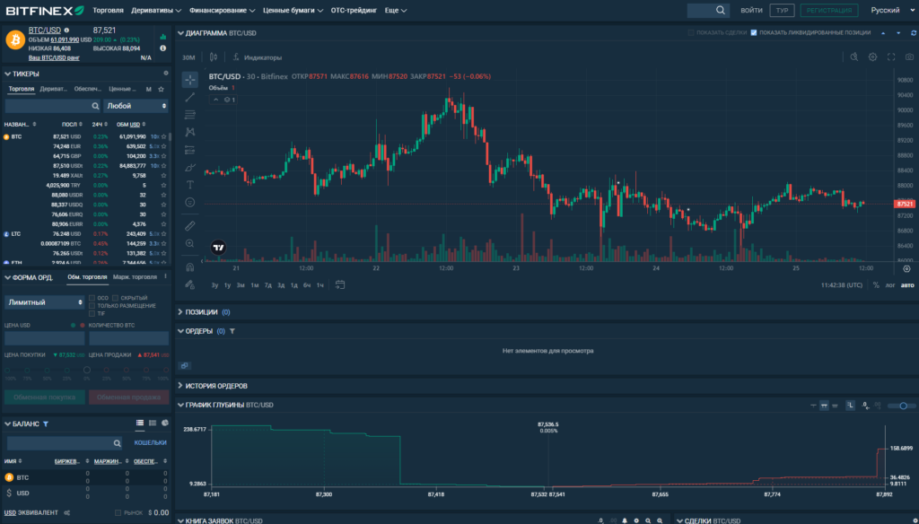Image resolution: width=919 pixels, height=524 pixels.
Task: Activate the magnet mode tool
Action: [189, 266]
